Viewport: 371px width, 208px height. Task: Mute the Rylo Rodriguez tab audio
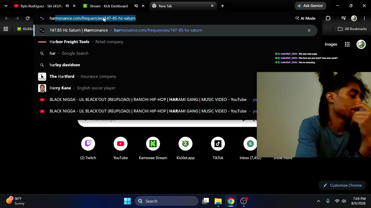coord(67,6)
